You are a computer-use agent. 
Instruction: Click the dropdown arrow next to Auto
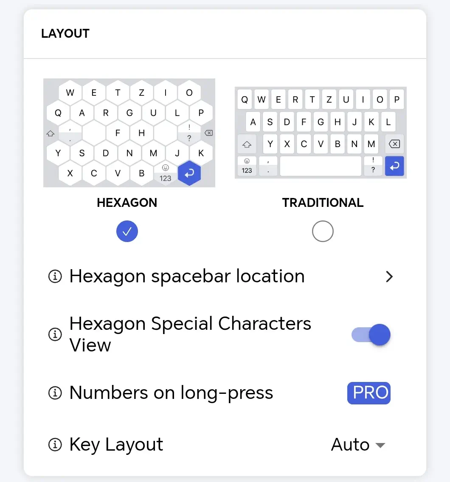[x=380, y=446]
